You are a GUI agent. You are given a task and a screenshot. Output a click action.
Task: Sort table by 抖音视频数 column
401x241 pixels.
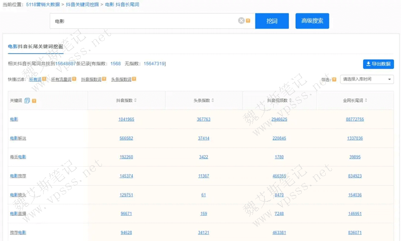290,100
